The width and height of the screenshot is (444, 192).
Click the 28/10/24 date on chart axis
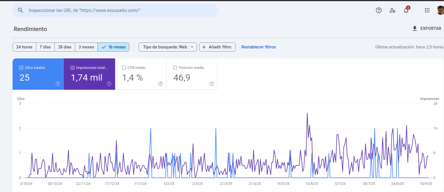tap(55, 184)
